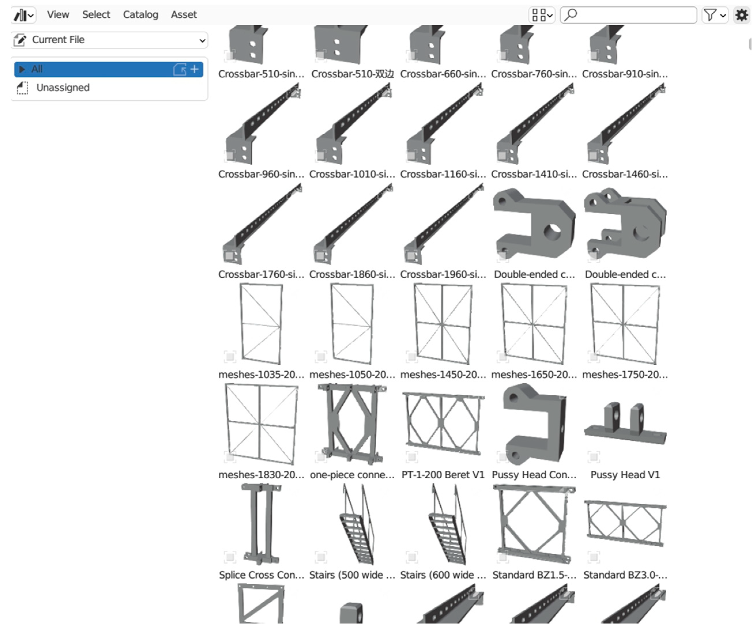
Task: Open the filter funnel dropdown
Action: coord(715,15)
